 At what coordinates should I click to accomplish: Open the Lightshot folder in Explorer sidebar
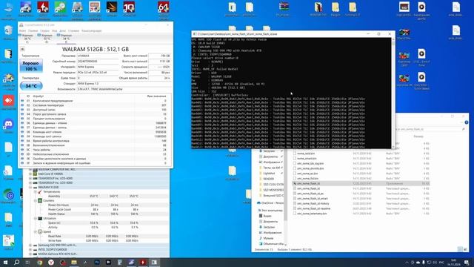click(x=269, y=174)
